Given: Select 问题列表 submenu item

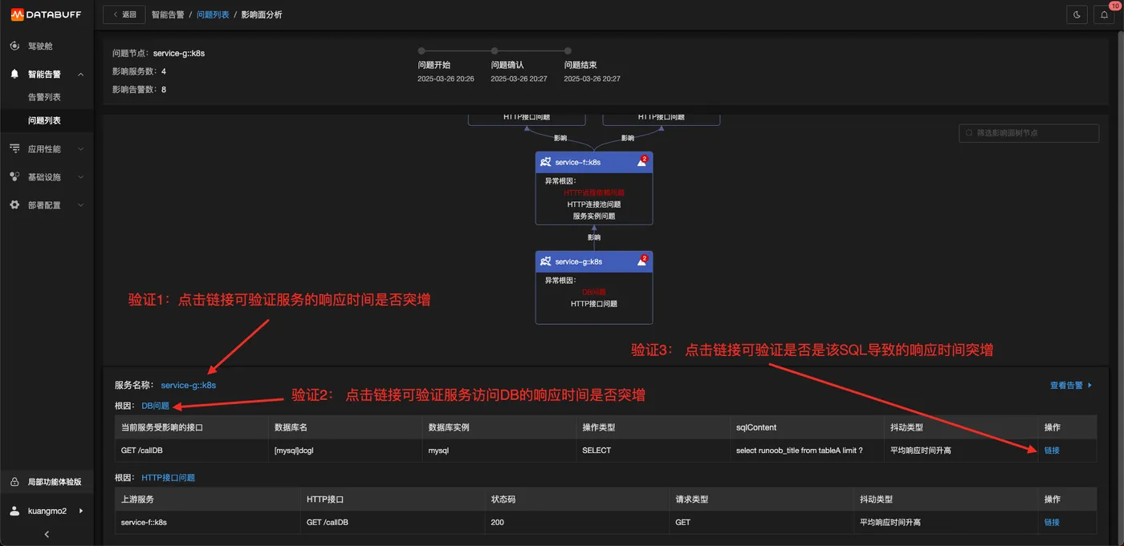Looking at the screenshot, I should (44, 120).
